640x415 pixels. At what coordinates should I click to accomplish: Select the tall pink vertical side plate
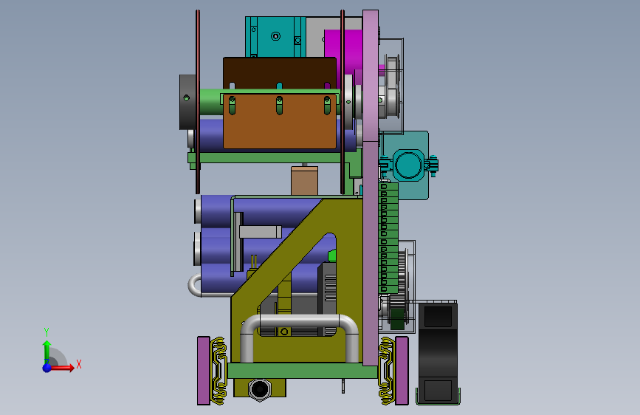click(x=371, y=188)
